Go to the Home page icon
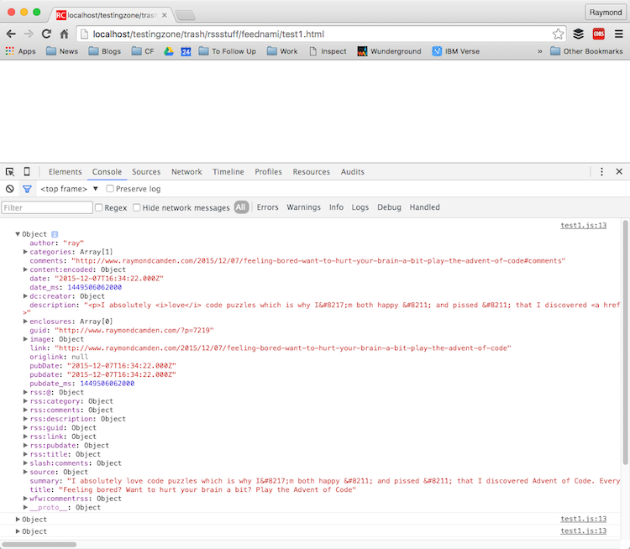The width and height of the screenshot is (630, 549). [x=65, y=34]
